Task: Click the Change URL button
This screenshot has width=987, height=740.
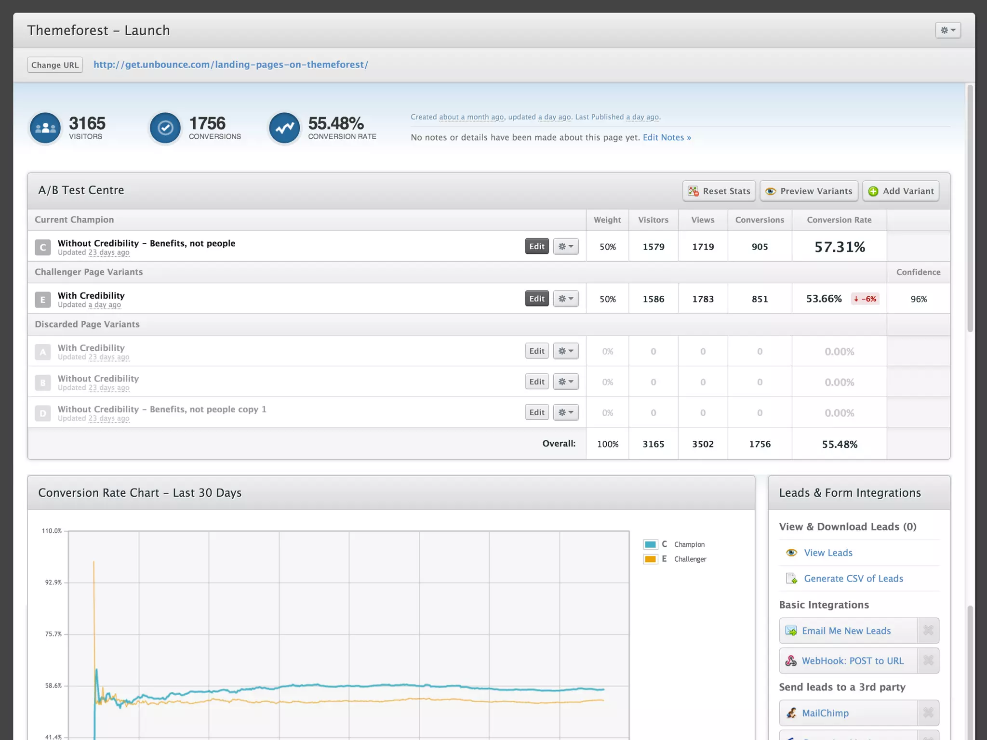Action: click(55, 65)
